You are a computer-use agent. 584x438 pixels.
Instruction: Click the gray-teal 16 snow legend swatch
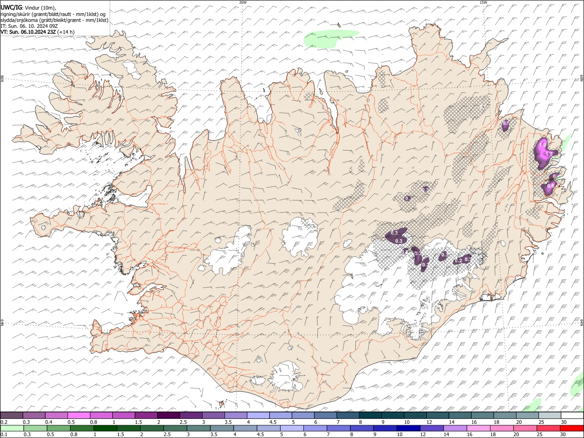[x=483, y=416]
